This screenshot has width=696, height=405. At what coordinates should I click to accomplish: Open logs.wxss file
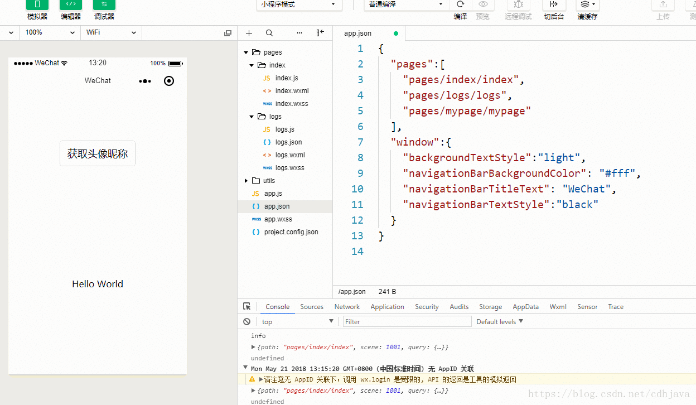(290, 168)
